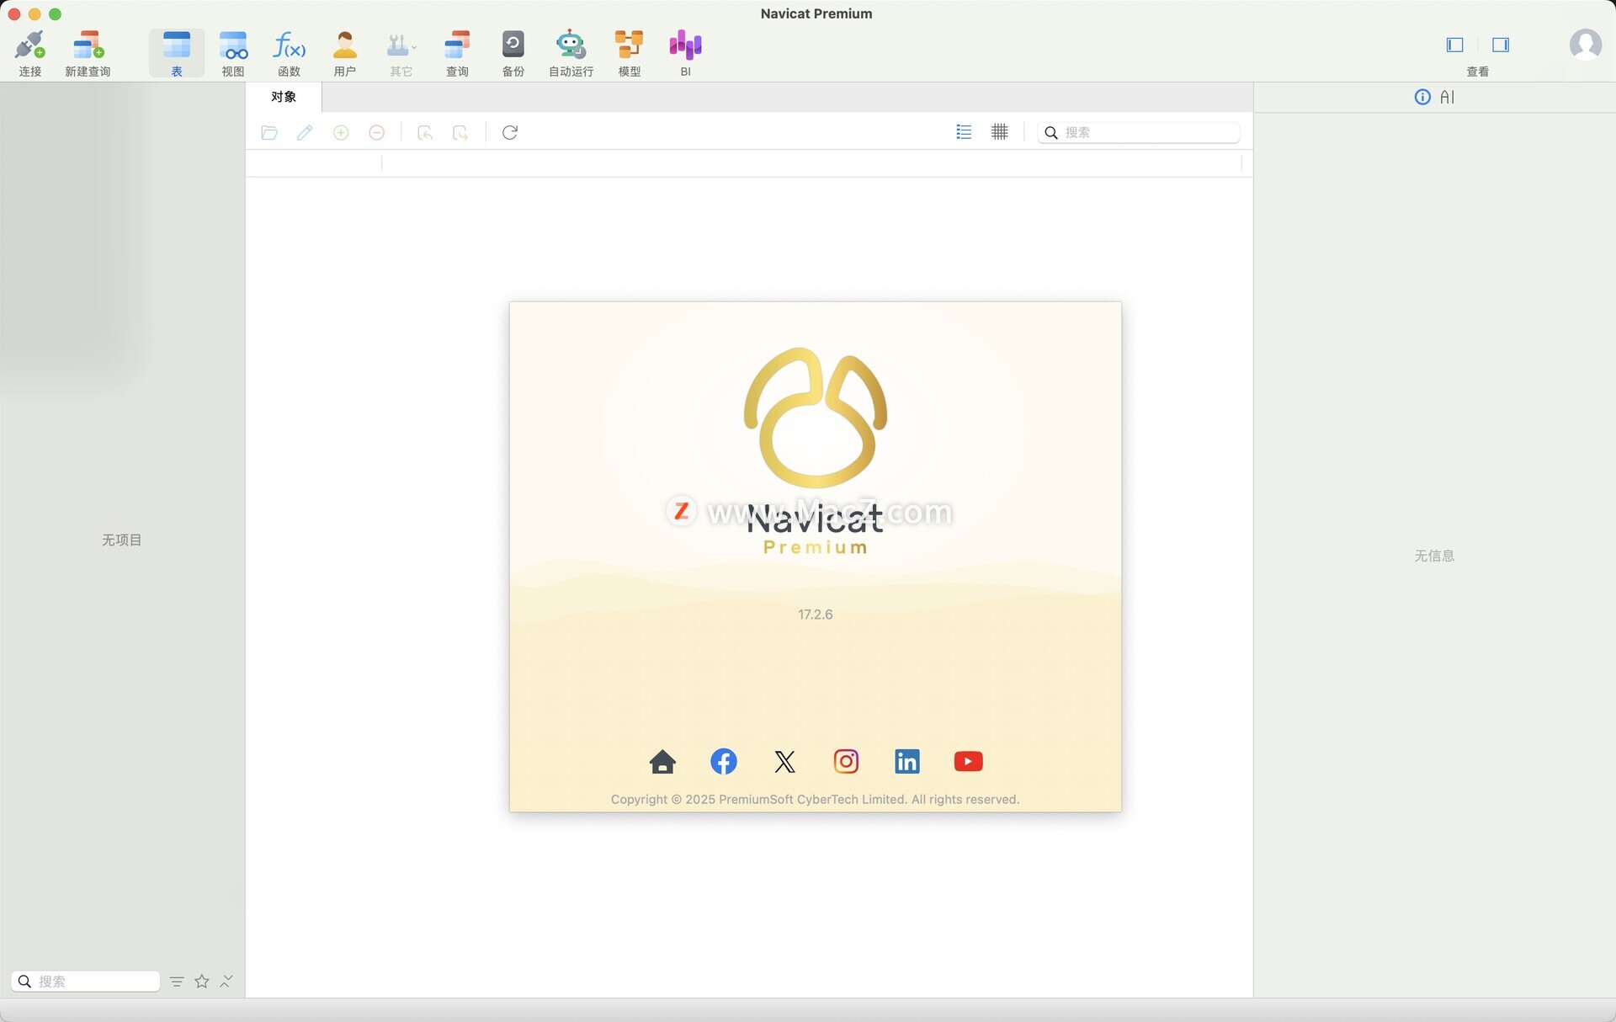
Task: Click the 无信息 placeholder text
Action: click(1434, 556)
